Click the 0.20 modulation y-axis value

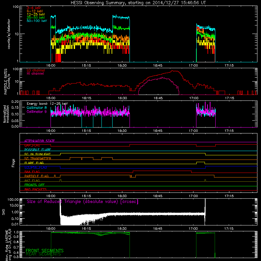pos(15,102)
